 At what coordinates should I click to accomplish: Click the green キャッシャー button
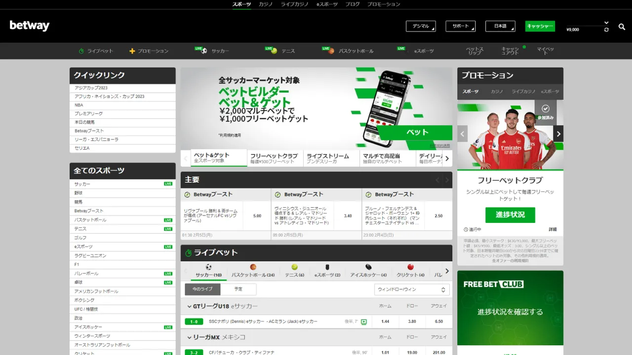point(540,26)
